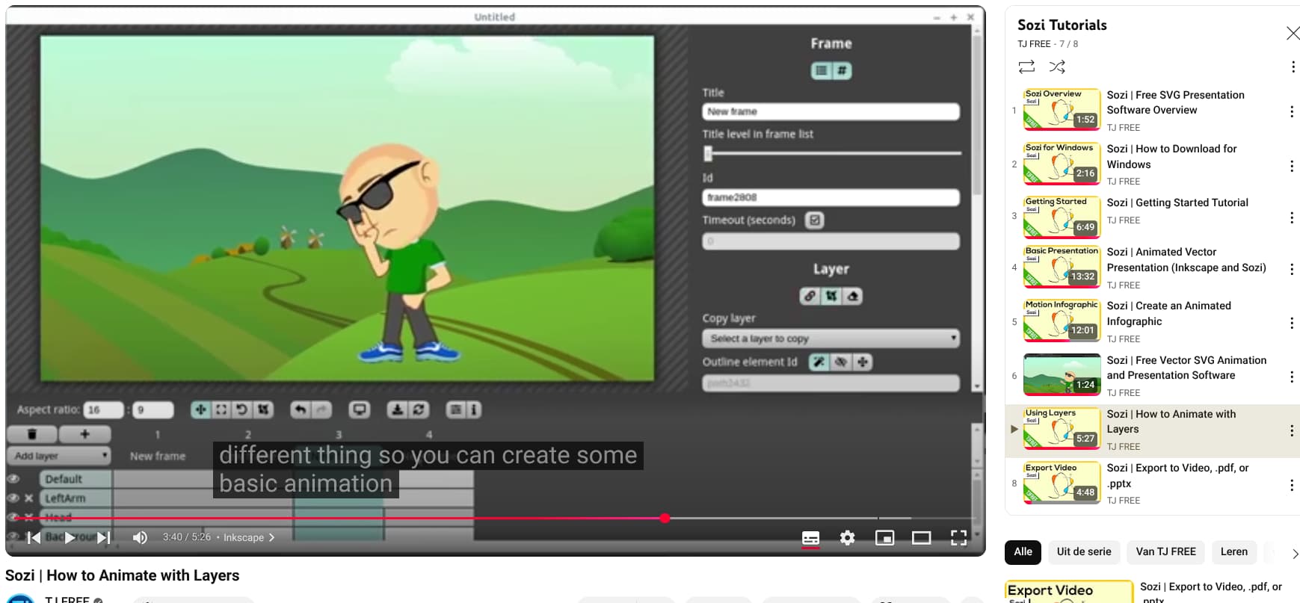The image size is (1300, 603).
Task: Open 'Sozi | Getting Started Tutorial' video
Action: point(1177,202)
